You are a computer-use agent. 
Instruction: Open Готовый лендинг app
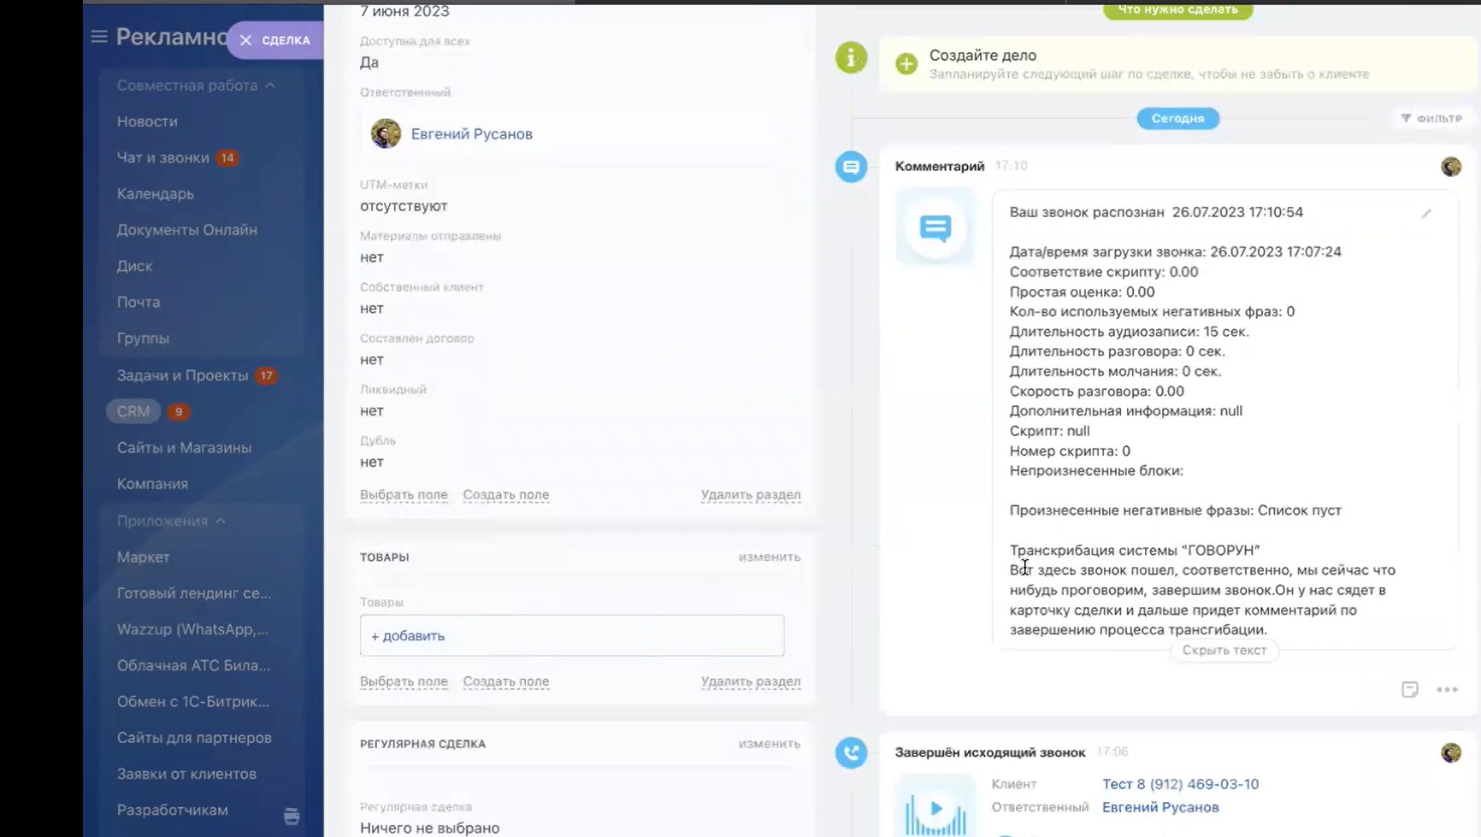coord(194,593)
